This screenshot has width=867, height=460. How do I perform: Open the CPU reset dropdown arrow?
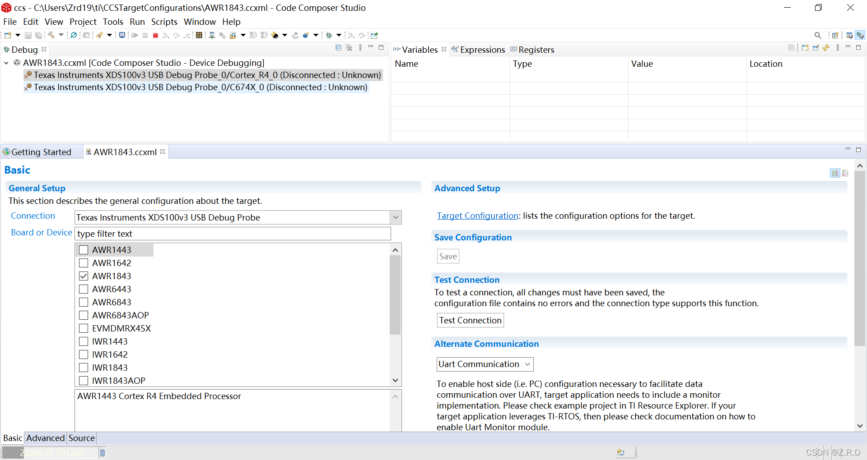click(x=284, y=35)
